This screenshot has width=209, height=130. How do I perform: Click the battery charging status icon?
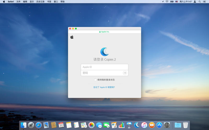pyautogui.click(x=172, y=2)
